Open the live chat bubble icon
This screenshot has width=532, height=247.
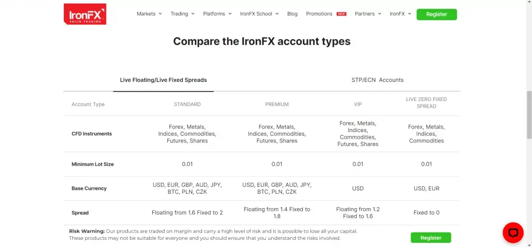pos(513,233)
